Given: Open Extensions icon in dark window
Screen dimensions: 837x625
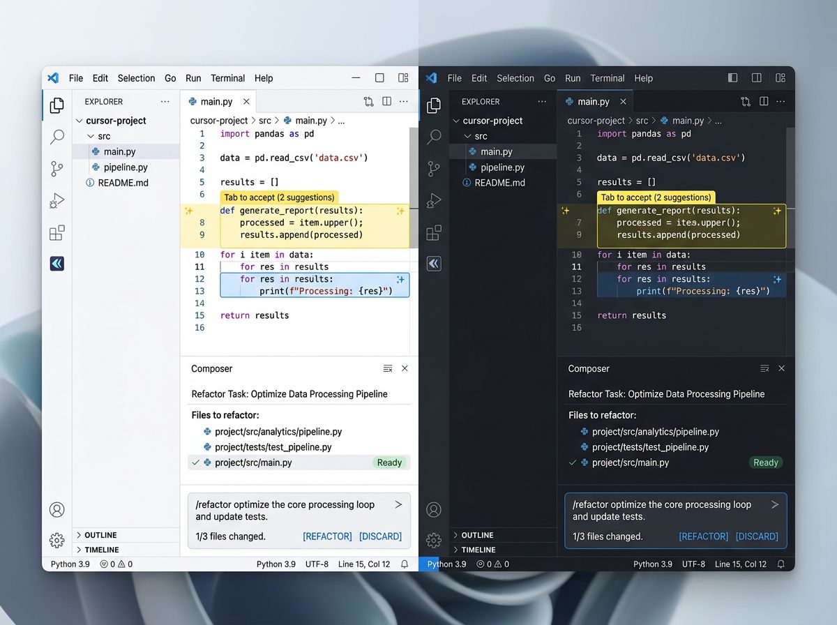Looking at the screenshot, I should point(434,232).
